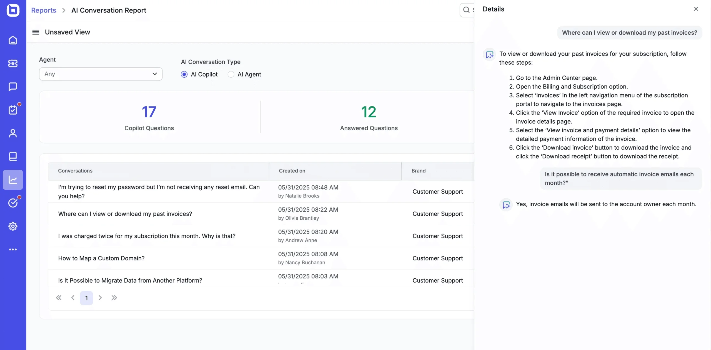Click the three-dots More icon in sidebar

[x=13, y=250]
